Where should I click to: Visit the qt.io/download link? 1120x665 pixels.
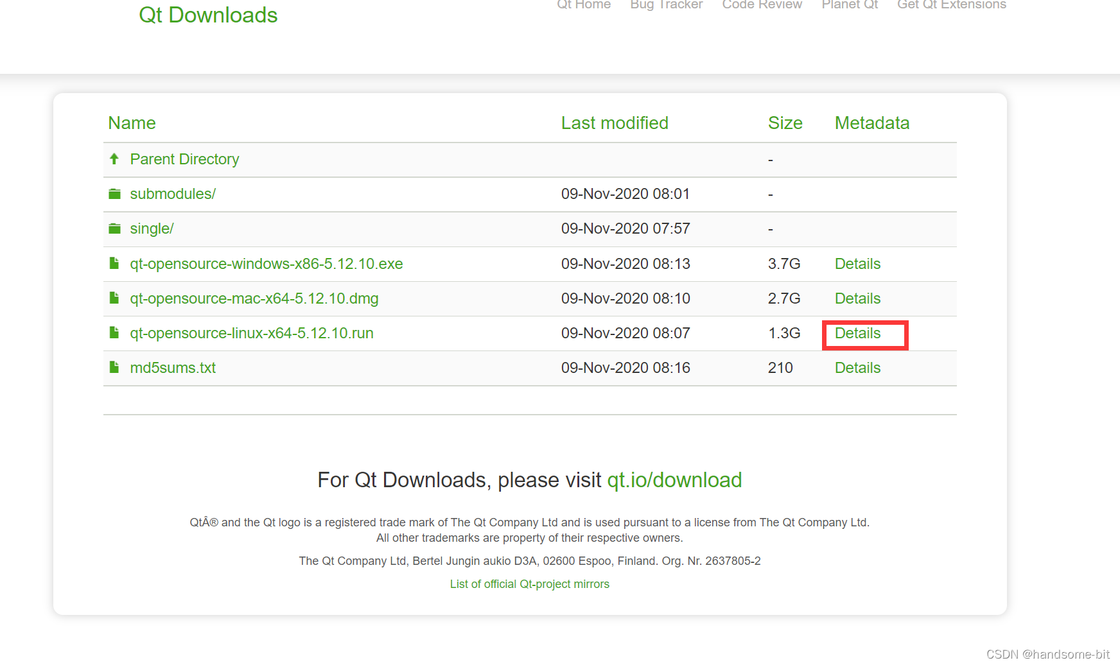click(674, 480)
